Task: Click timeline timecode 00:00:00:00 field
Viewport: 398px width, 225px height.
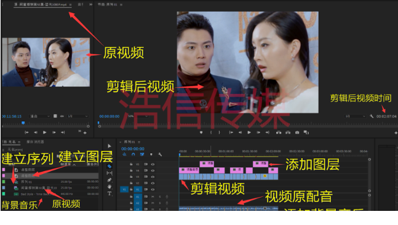Action: point(133,149)
